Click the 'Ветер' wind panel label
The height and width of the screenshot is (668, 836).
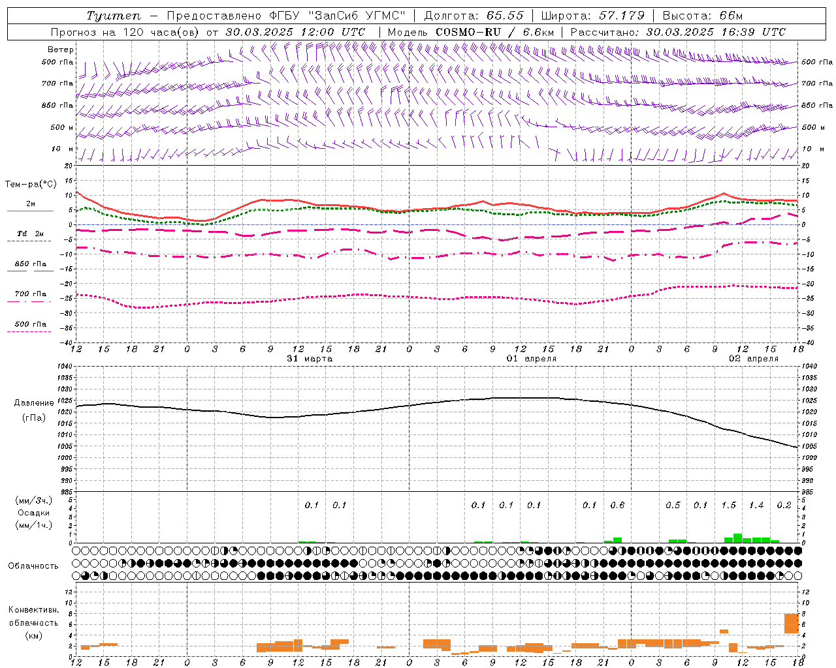(x=61, y=50)
